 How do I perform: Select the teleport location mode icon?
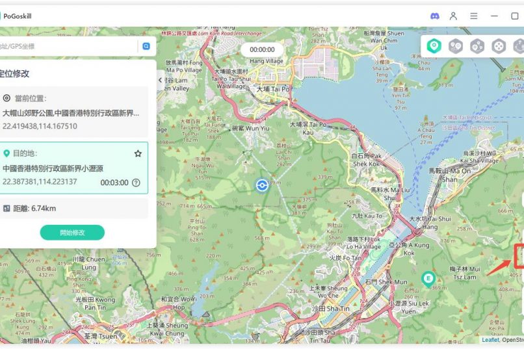point(434,45)
